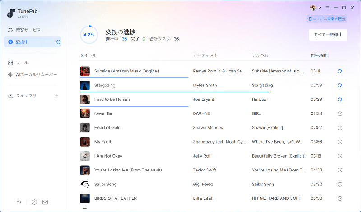The image size is (361, 212).
Task: Click You're Losing Me album cover thumbnail
Action: click(85, 170)
